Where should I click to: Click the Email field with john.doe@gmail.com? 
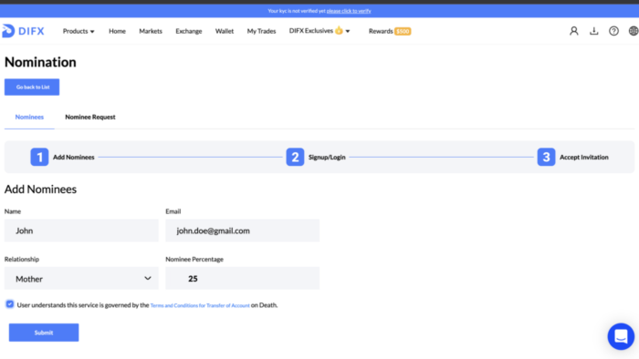click(x=243, y=231)
